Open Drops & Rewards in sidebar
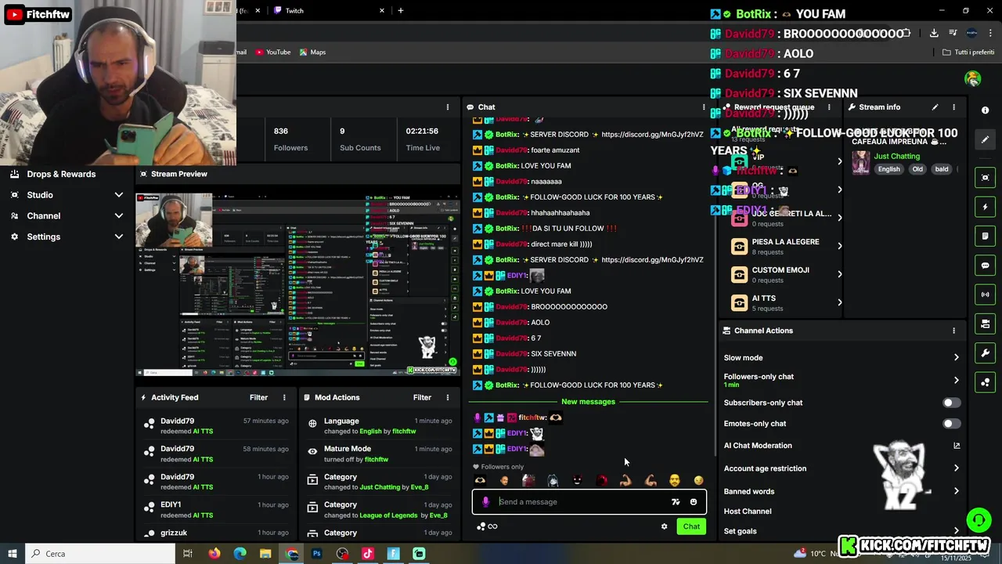The image size is (1002, 564). click(x=61, y=174)
